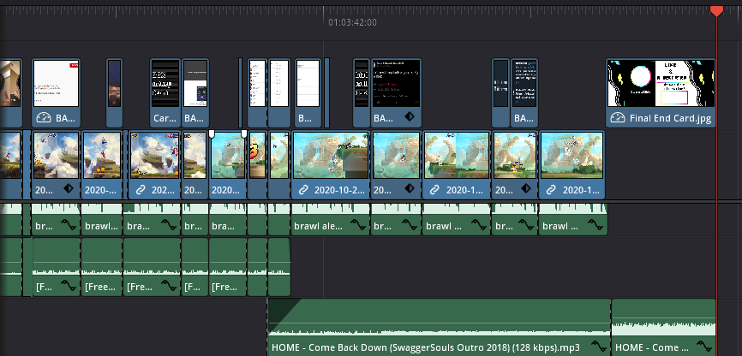Select the gameplay clip showing an orange 3
Screen dimensions: 742x356
click(257, 164)
